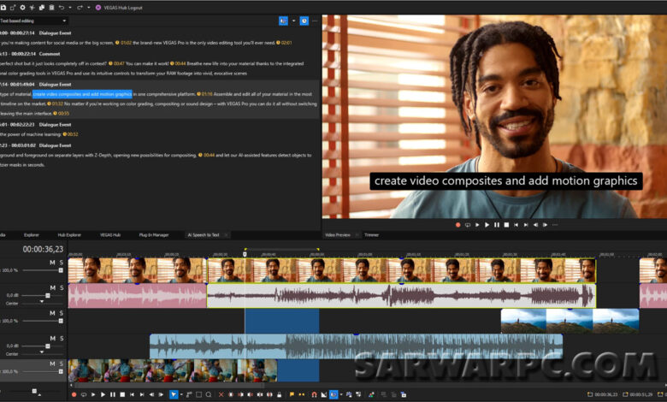Open the Redo history dropdown arrow
This screenshot has height=402, width=667.
point(88,8)
